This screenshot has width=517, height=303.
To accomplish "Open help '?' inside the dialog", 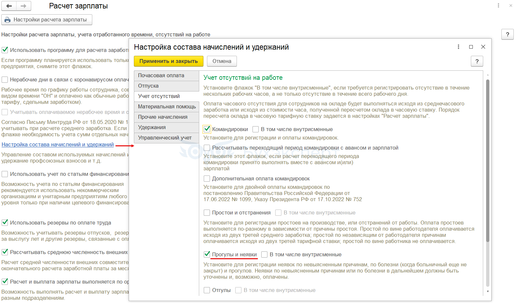I will click(x=477, y=61).
